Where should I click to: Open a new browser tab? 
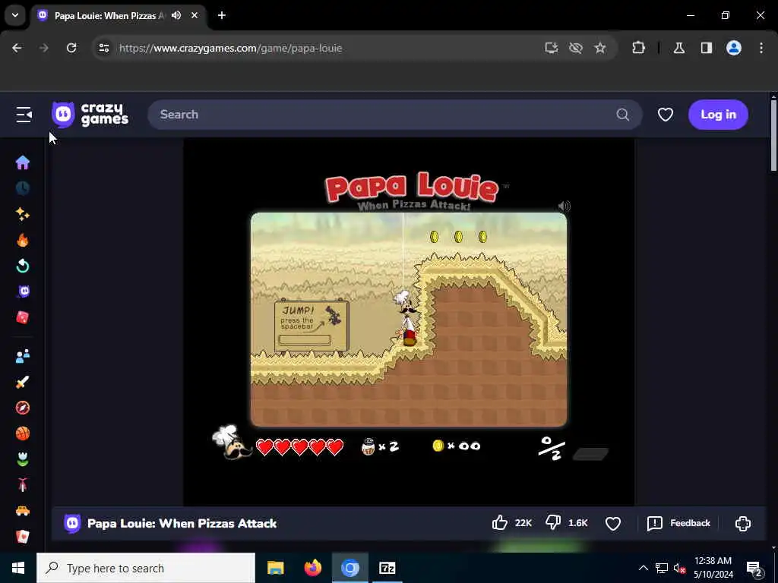(222, 15)
